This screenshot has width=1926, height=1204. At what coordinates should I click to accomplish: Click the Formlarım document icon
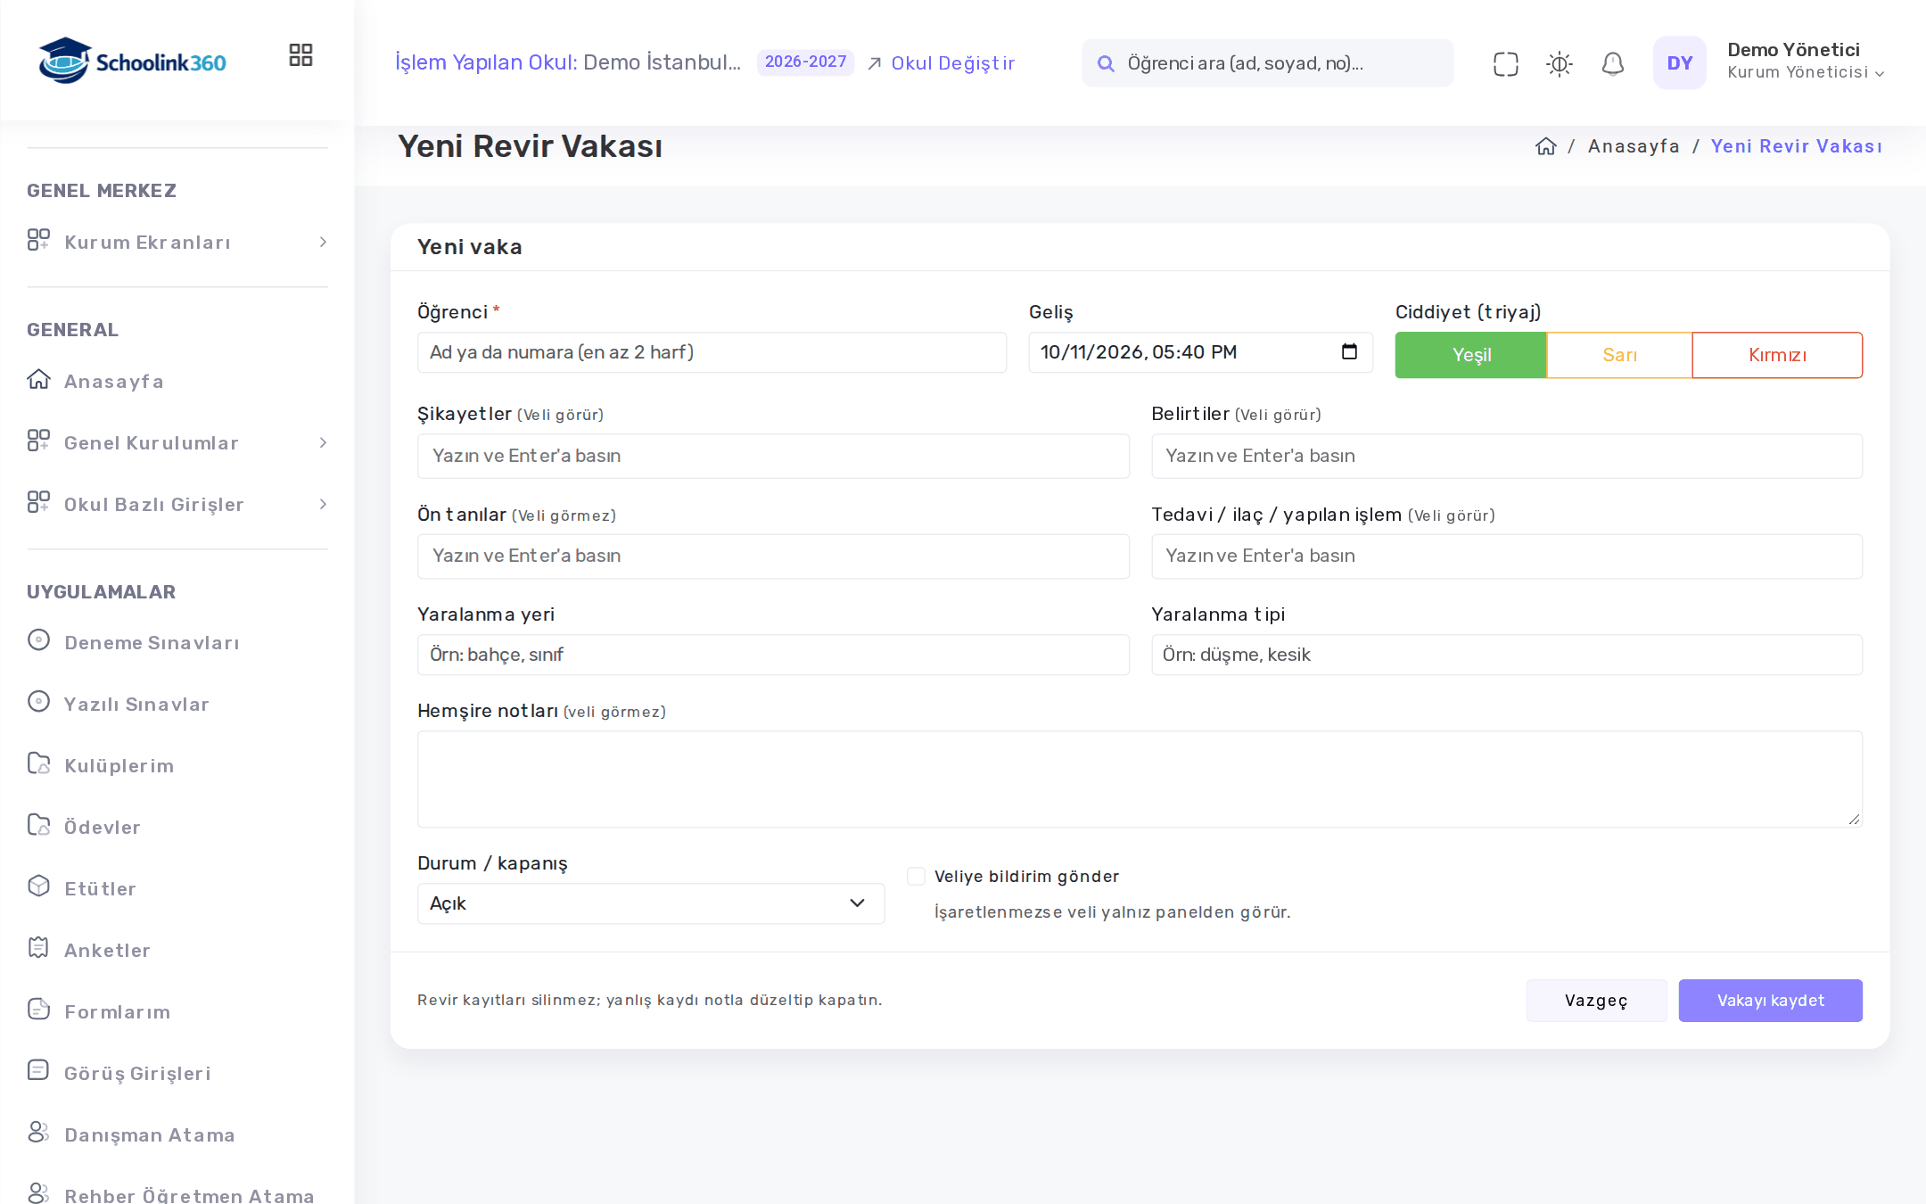(38, 1009)
